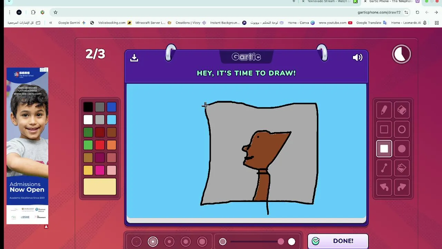Open the Google Gemini bookmark
The width and height of the screenshot is (442, 249).
coord(72,23)
